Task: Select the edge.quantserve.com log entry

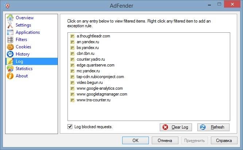Action: [x=96, y=65]
